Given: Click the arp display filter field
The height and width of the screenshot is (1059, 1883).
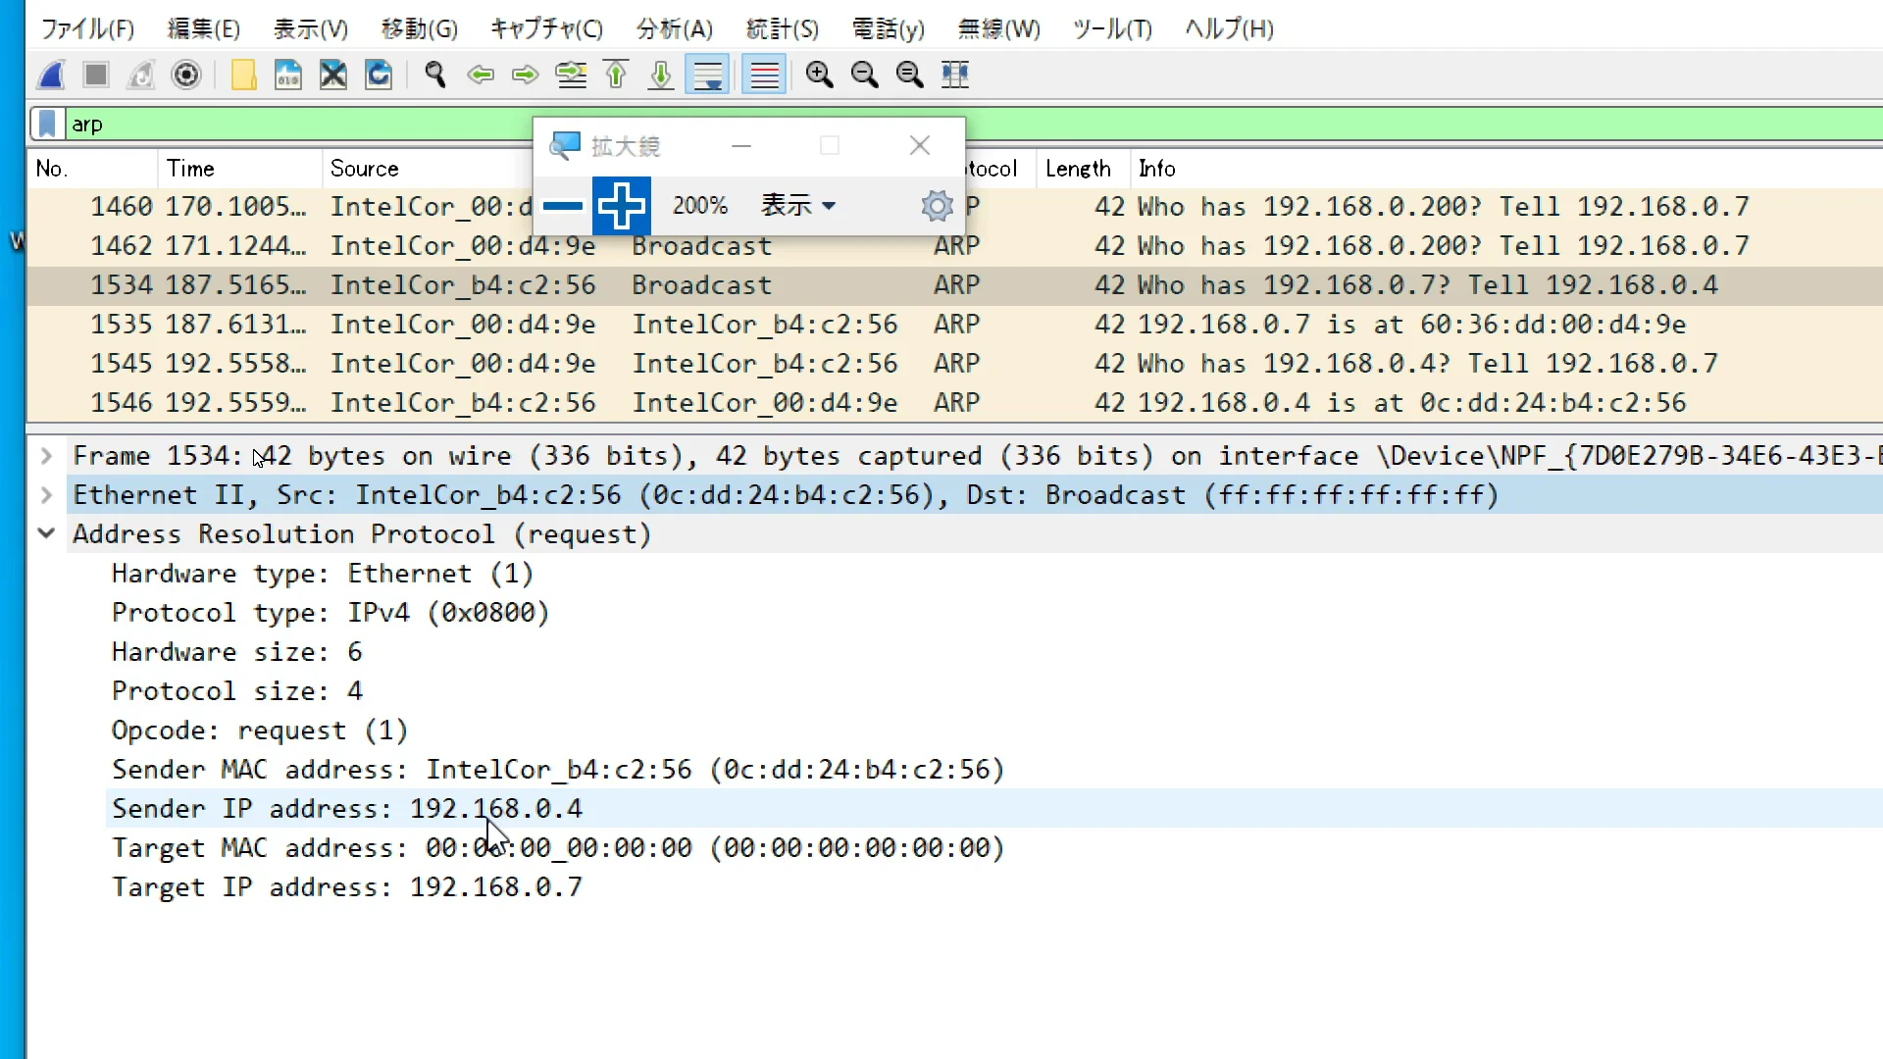Looking at the screenshot, I should tap(299, 125).
